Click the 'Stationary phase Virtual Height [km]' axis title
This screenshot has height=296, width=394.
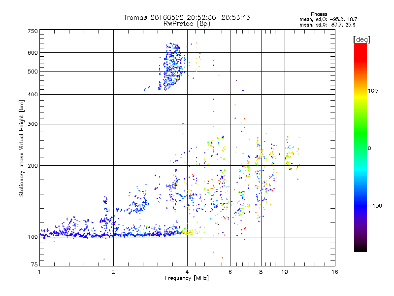22,148
